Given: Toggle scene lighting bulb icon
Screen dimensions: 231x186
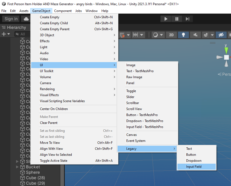Looking at the screenshot, I should tap(183, 35).
